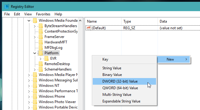200x110 pixels.
Task: Choose Expandable String Value
Action: (124, 101)
